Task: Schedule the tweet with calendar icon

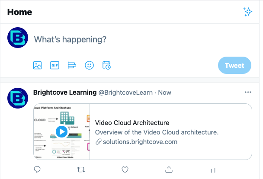Action: 106,65
